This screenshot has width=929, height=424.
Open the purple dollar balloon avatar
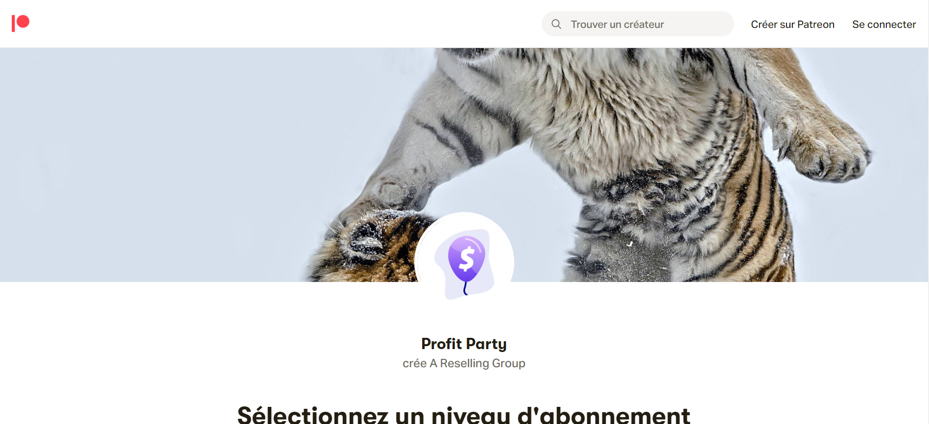coord(464,262)
